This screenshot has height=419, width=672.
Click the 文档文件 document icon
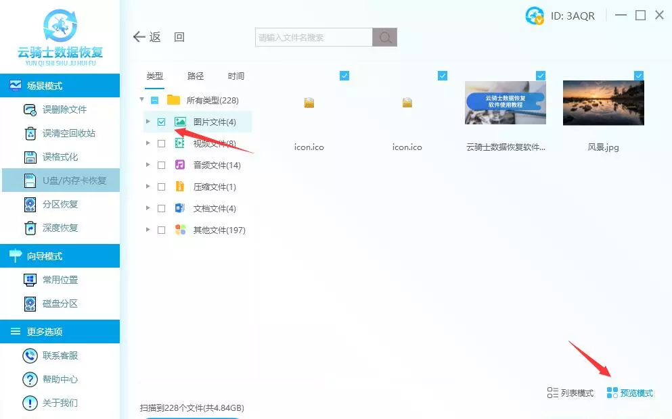[x=180, y=208]
